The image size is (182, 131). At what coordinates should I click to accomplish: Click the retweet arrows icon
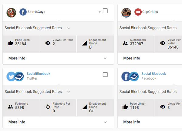pyautogui.click(x=48, y=107)
